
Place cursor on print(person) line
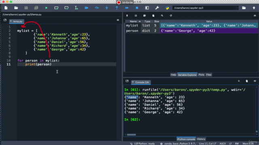(67, 64)
